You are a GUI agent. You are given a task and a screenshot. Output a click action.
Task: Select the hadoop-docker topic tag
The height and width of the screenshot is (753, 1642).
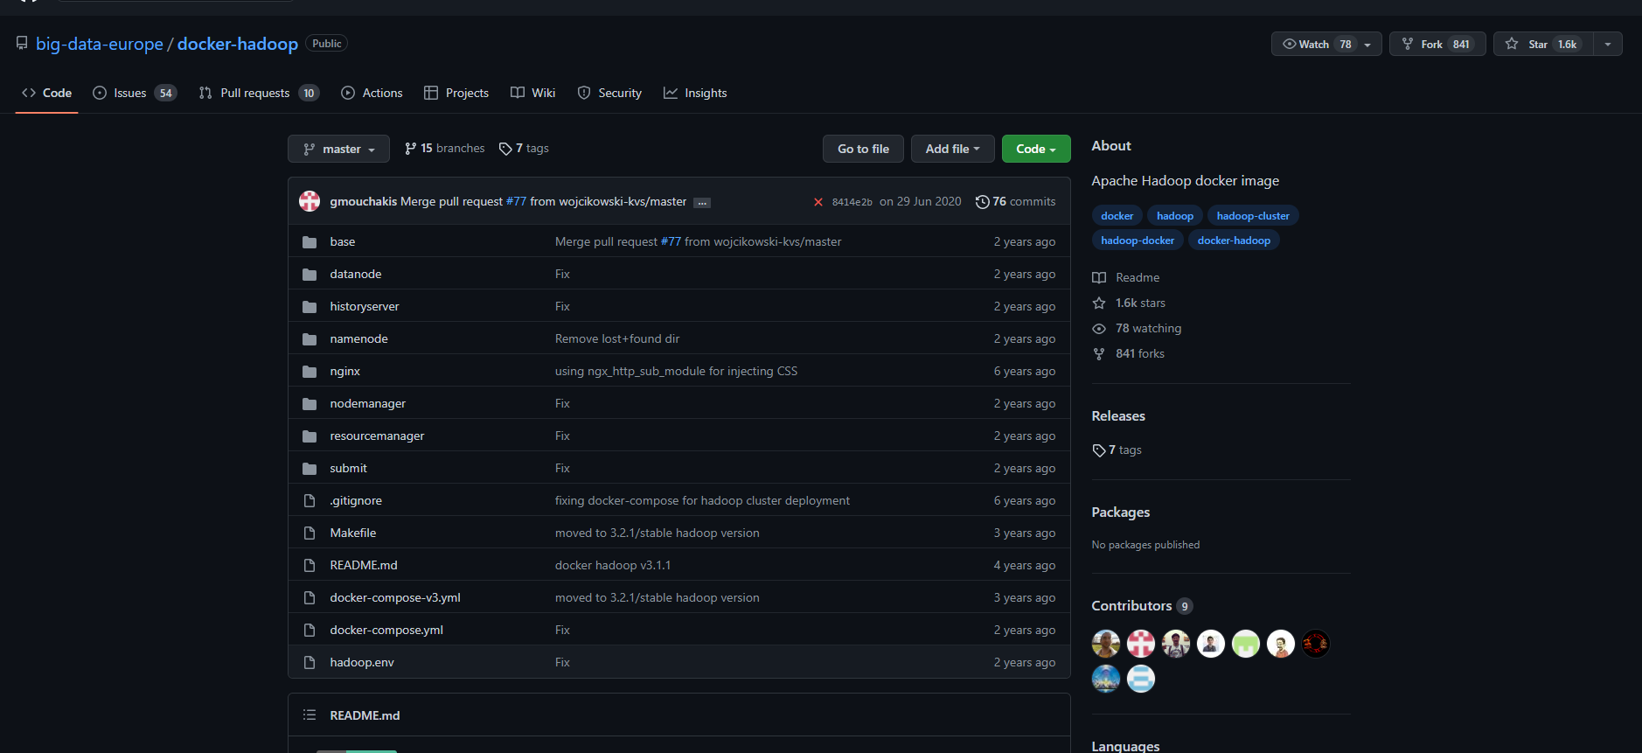click(1138, 241)
